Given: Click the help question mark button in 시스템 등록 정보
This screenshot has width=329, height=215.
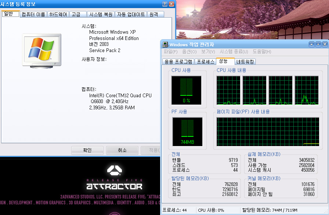Looking at the screenshot, I should [165, 4].
